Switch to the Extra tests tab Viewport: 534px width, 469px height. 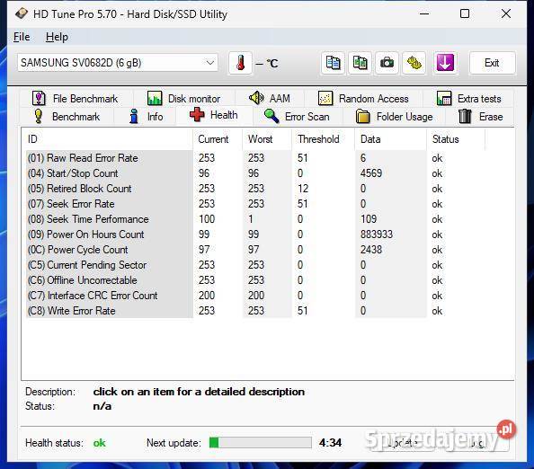(468, 99)
